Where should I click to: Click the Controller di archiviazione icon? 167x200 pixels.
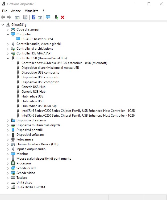tap(13, 49)
